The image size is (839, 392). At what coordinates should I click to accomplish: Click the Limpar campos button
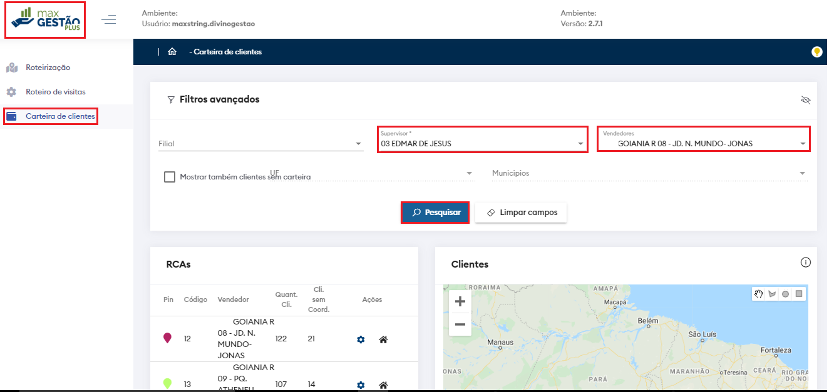[x=521, y=213]
